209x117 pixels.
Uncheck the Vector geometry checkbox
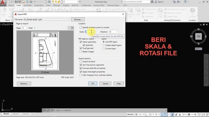pos(81,42)
